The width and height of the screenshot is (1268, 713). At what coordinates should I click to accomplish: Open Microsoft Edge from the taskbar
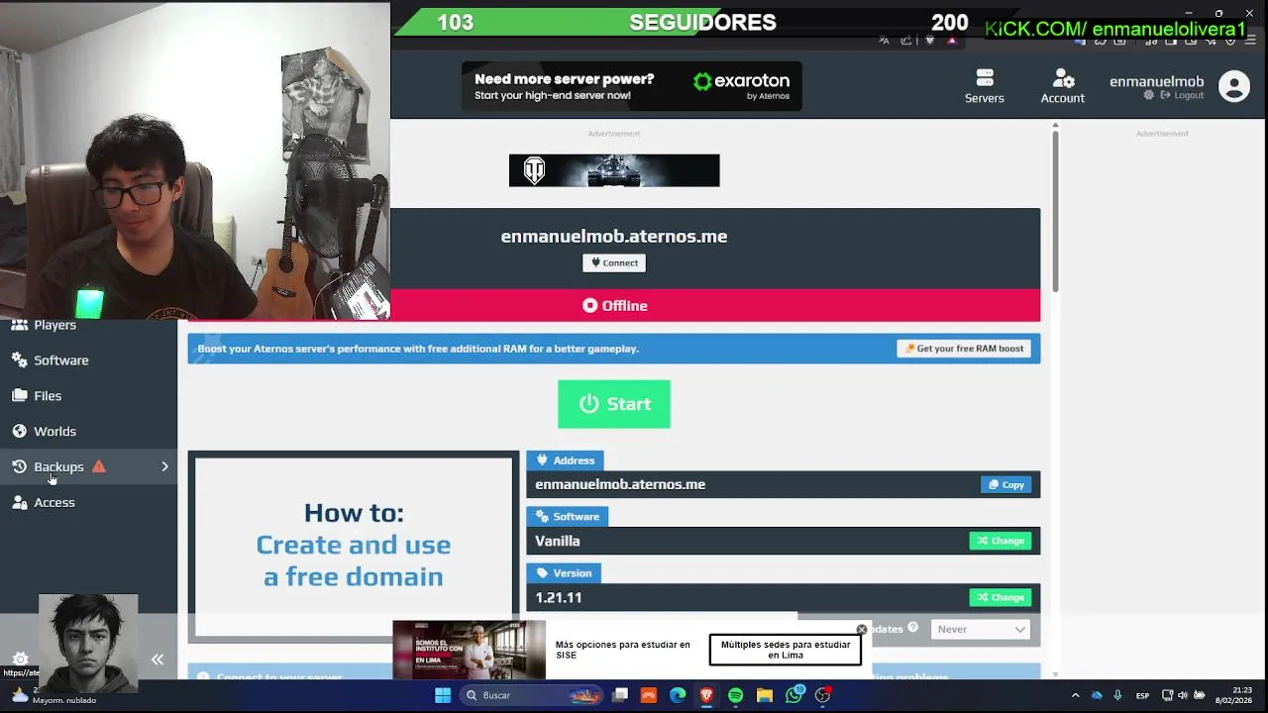pos(678,695)
